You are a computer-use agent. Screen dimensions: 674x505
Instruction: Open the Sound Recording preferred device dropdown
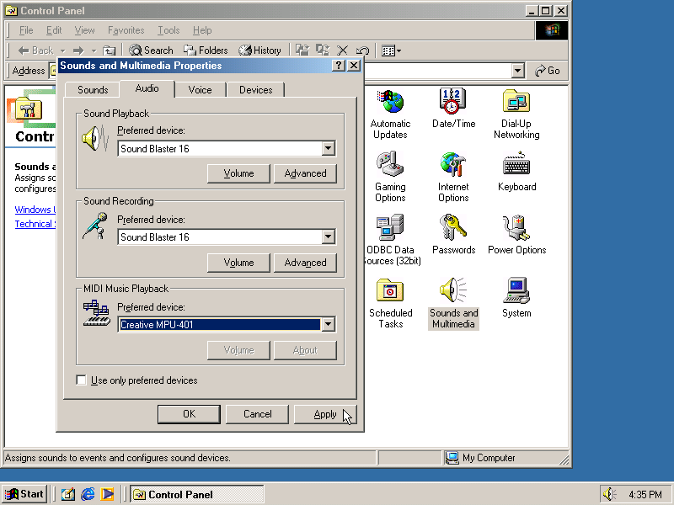click(329, 237)
